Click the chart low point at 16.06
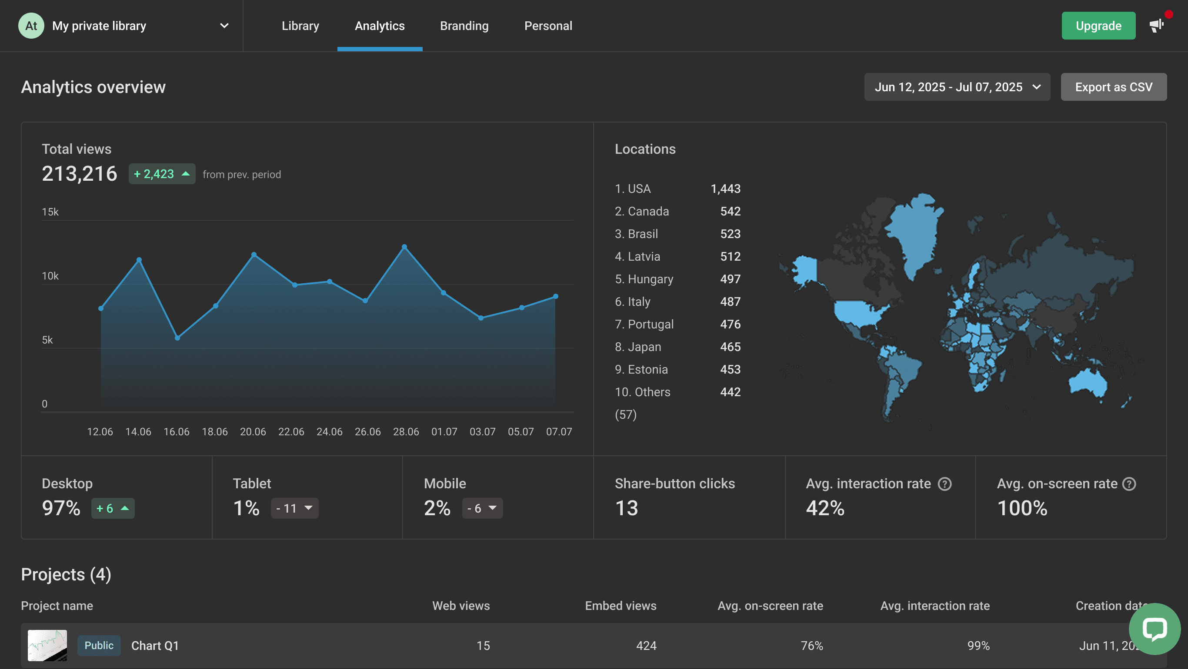Viewport: 1188px width, 669px height. point(177,338)
